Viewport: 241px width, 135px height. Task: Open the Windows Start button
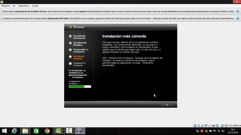(5, 131)
